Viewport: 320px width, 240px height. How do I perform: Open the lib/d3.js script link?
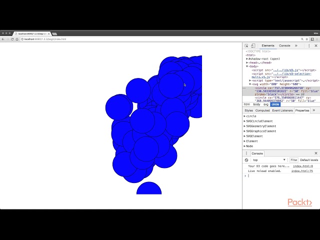click(x=285, y=70)
